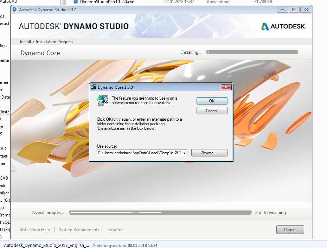Click the Dynamo D icon in installer title bar
Viewport: 327px width, 248px height.
(15, 9)
